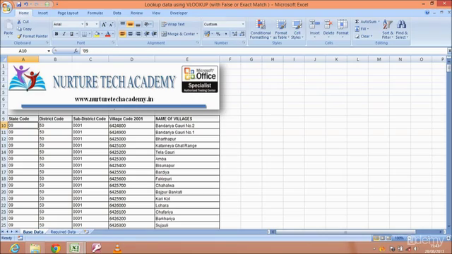Screen dimensions: 452x254
Task: Open Conditional Formatting menu
Action: pyautogui.click(x=261, y=30)
